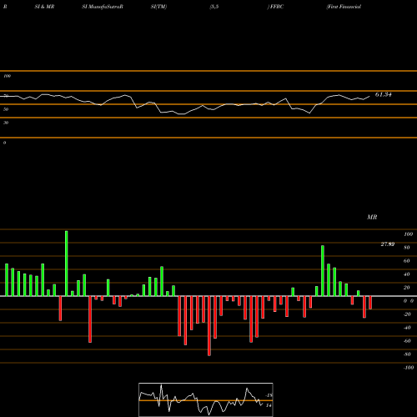Click the -18 value in mini chart

pos(269,395)
